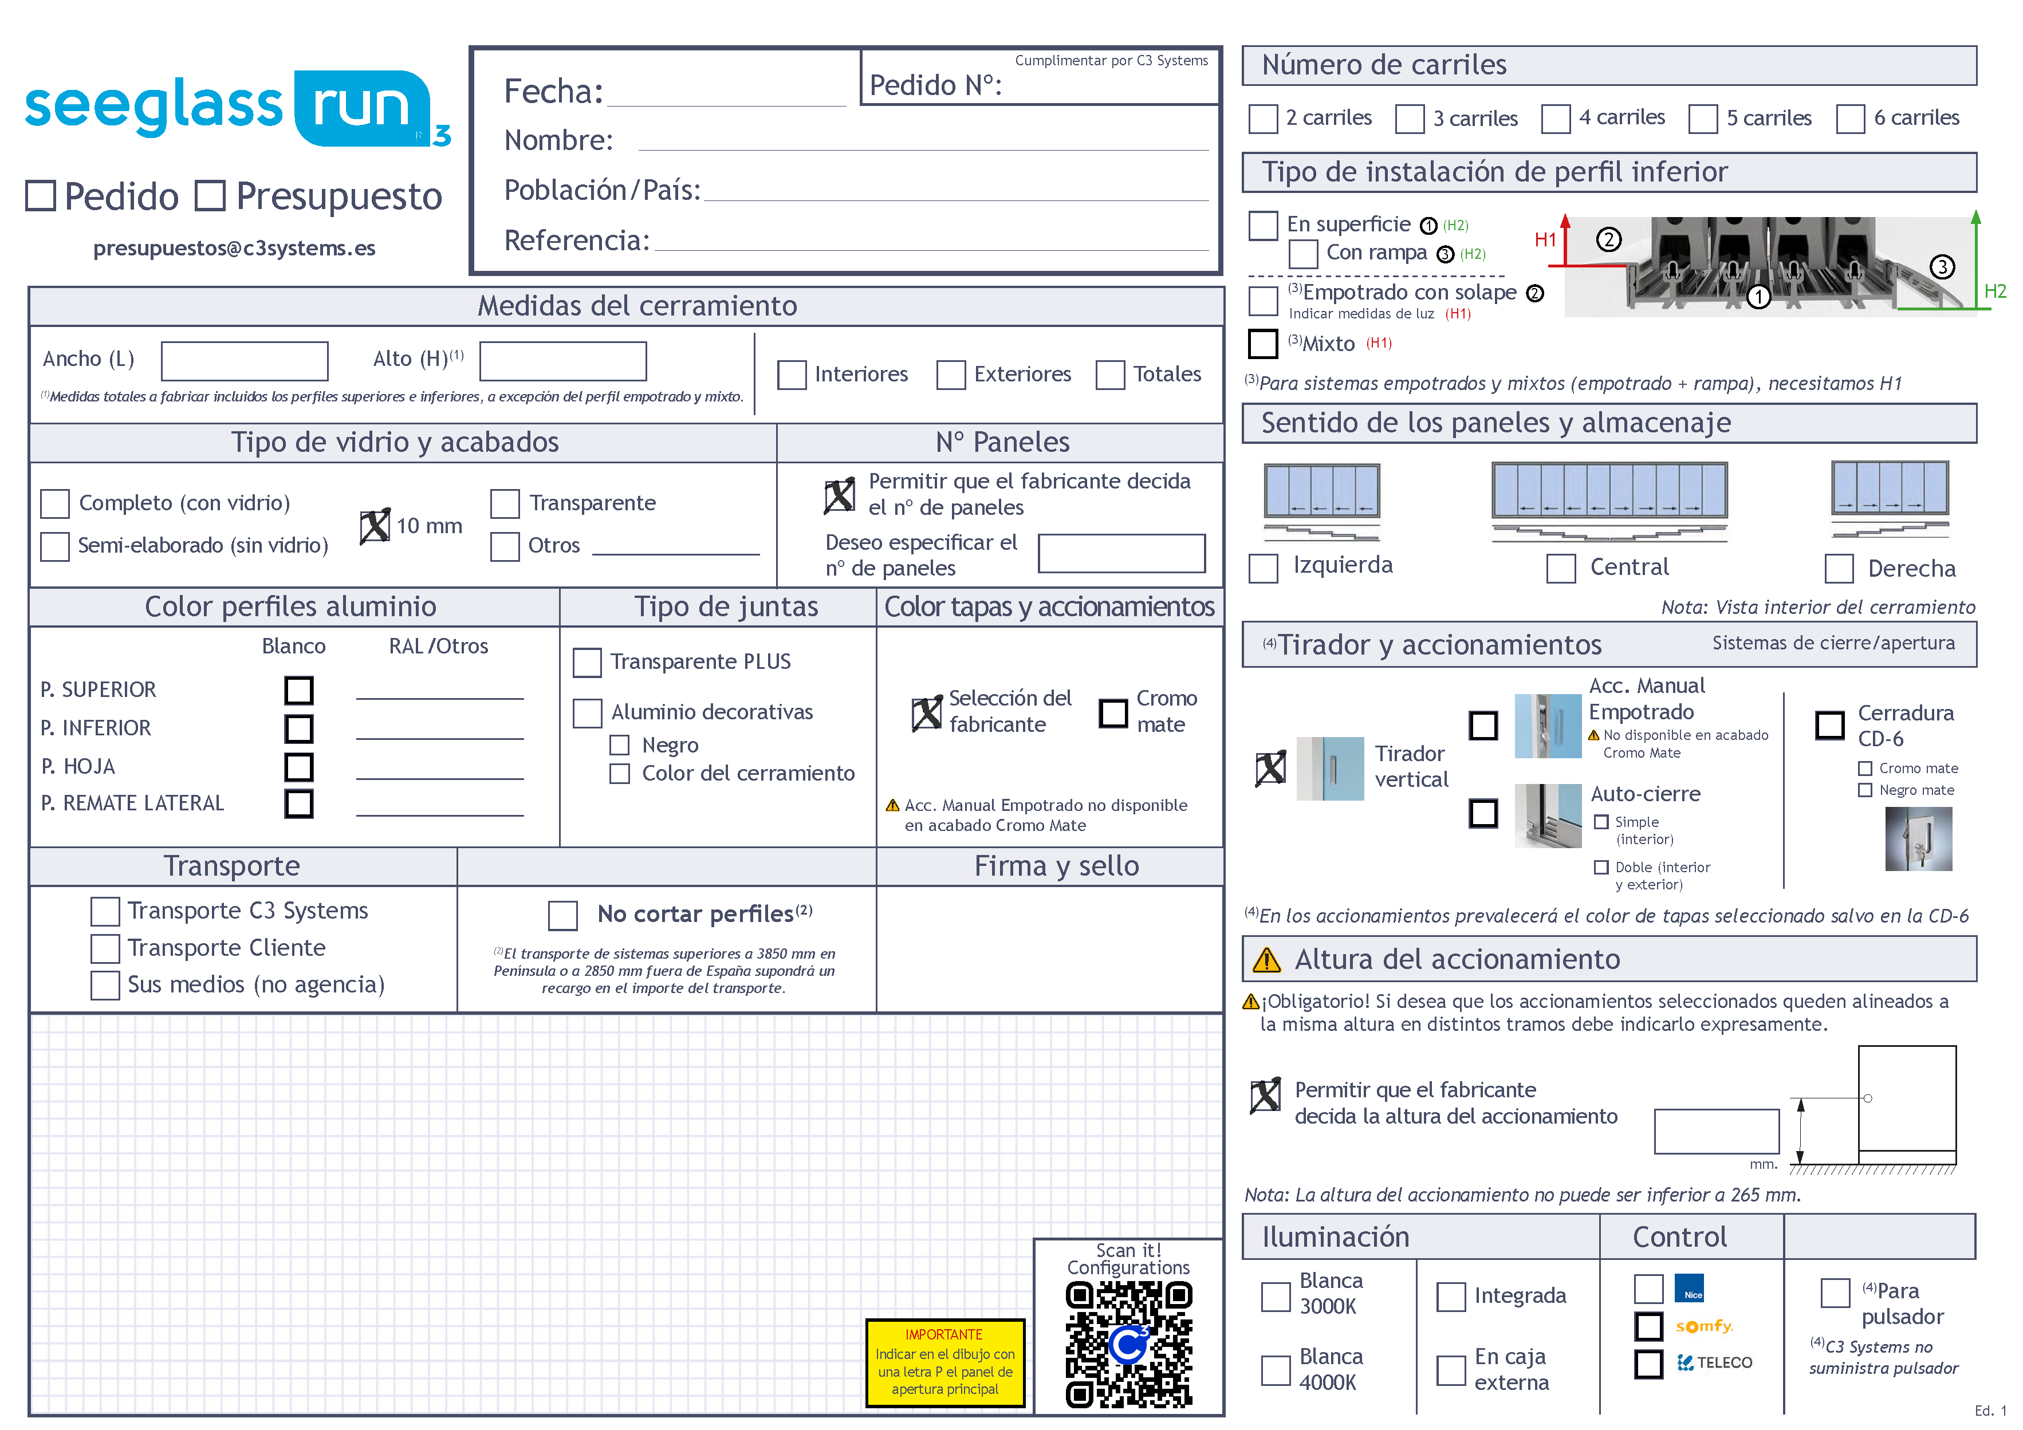
Task: Select the 6 carriles checkbox
Action: click(x=1850, y=119)
